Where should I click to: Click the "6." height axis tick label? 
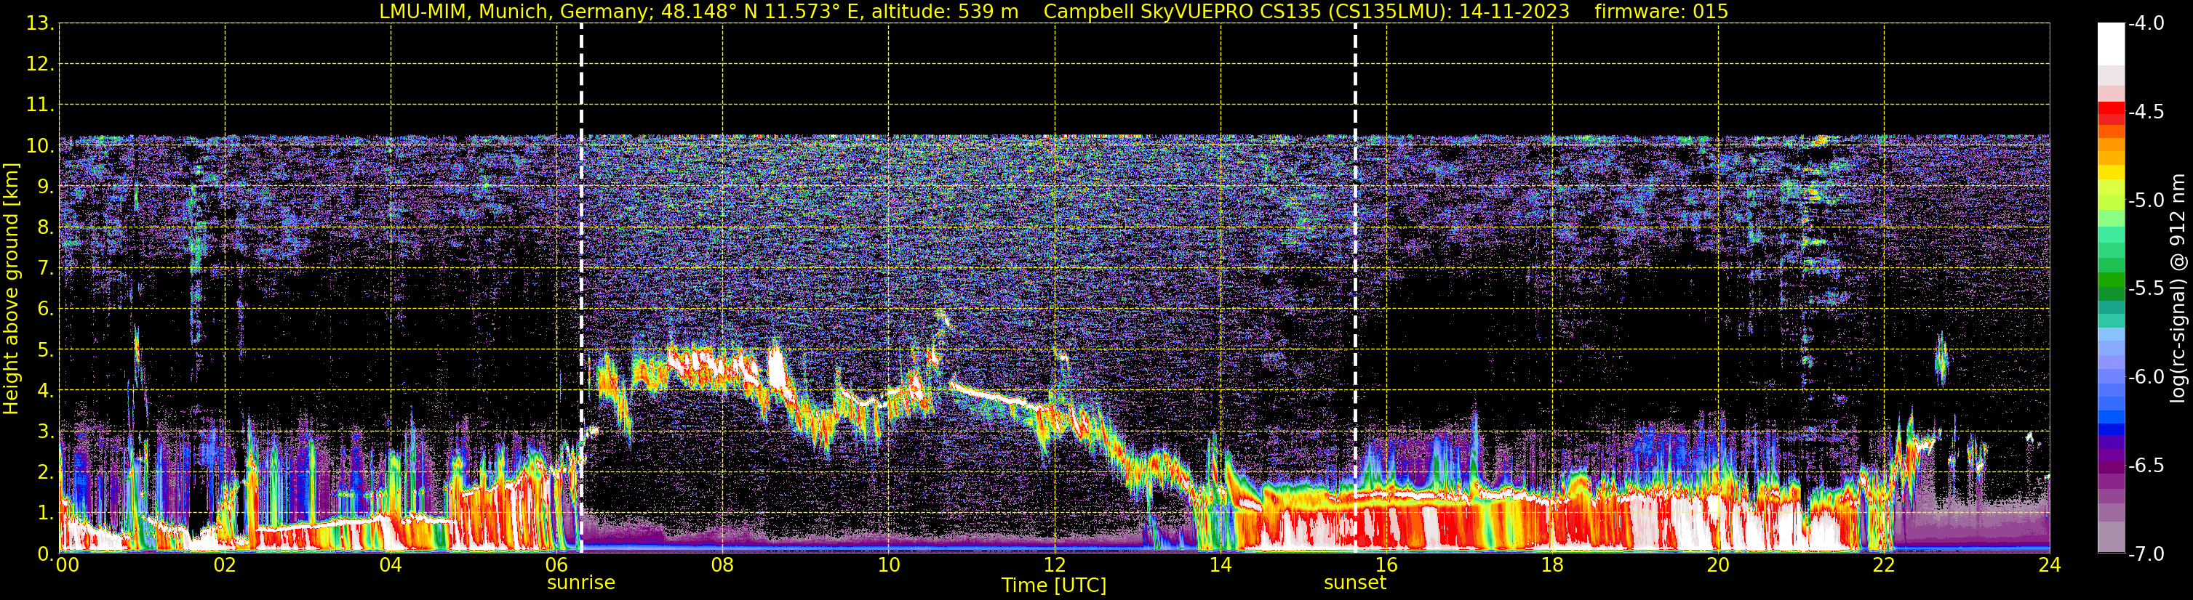(x=45, y=309)
